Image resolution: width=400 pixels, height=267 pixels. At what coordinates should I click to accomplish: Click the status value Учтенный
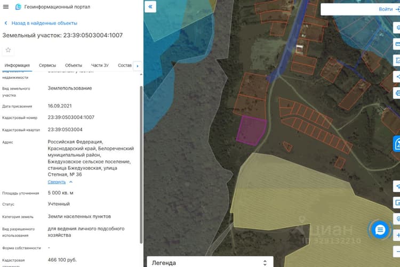(59, 204)
